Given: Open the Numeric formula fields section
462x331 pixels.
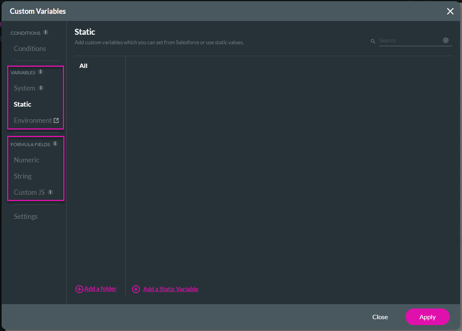Looking at the screenshot, I should [26, 160].
